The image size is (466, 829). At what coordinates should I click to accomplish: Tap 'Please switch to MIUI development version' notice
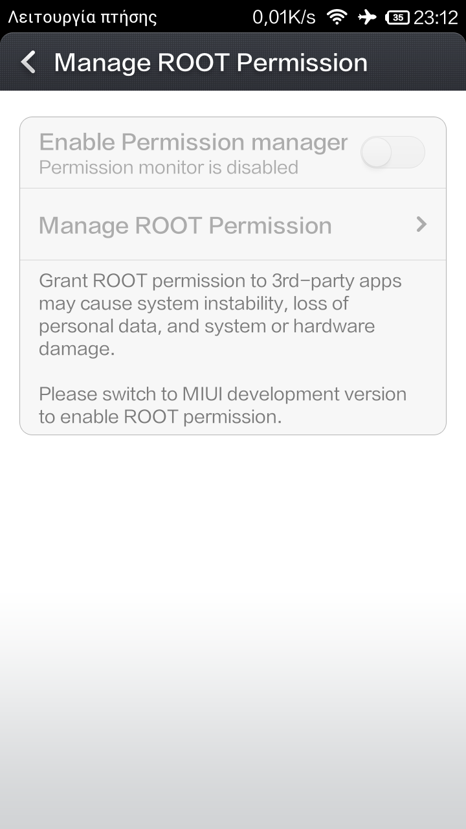point(222,394)
